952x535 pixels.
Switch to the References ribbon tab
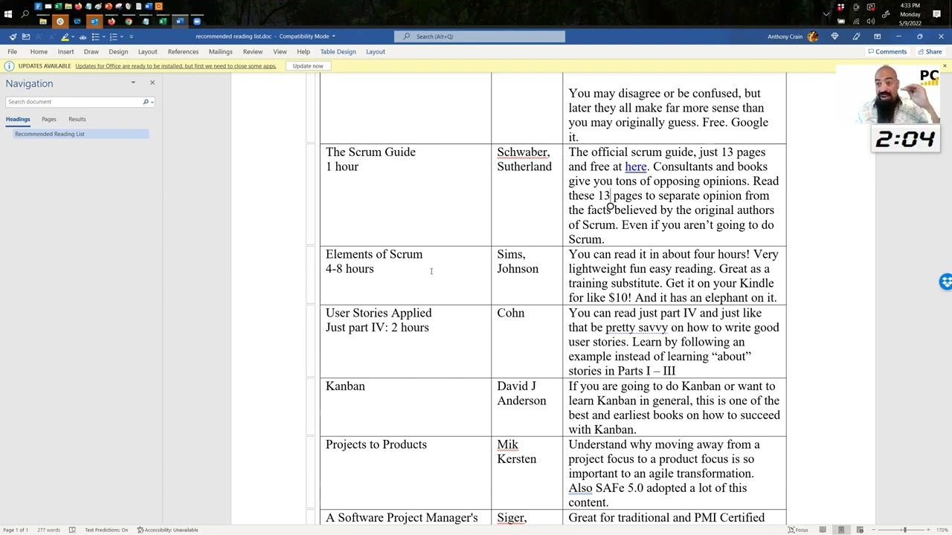pyautogui.click(x=183, y=51)
